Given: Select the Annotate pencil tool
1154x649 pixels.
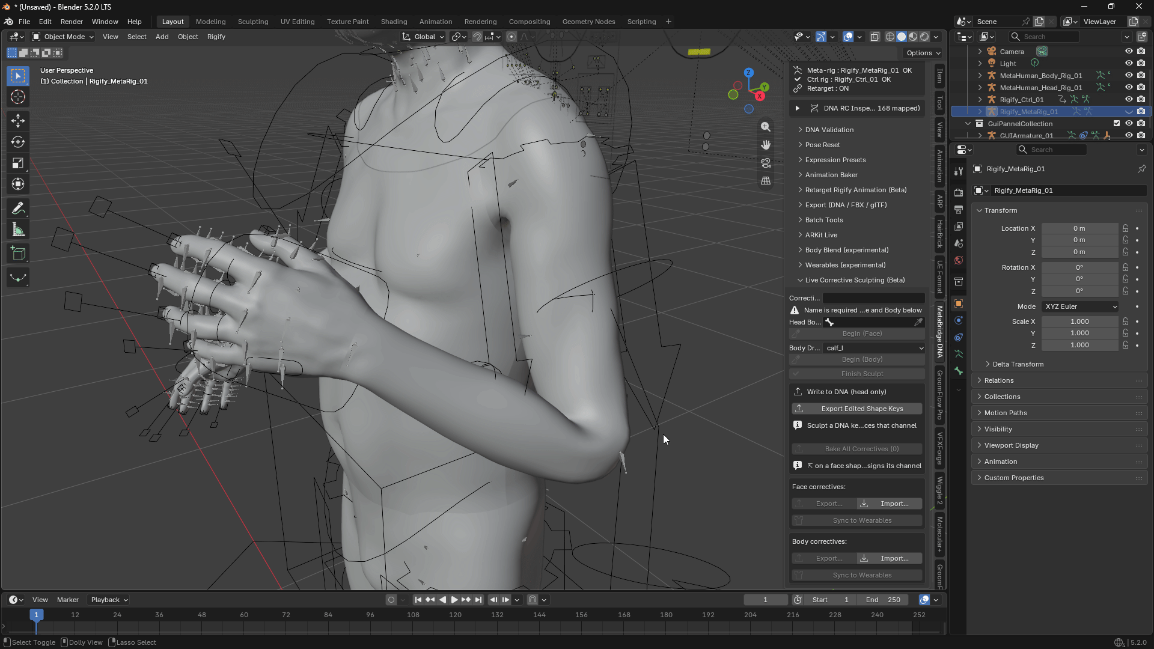Looking at the screenshot, I should tap(18, 209).
